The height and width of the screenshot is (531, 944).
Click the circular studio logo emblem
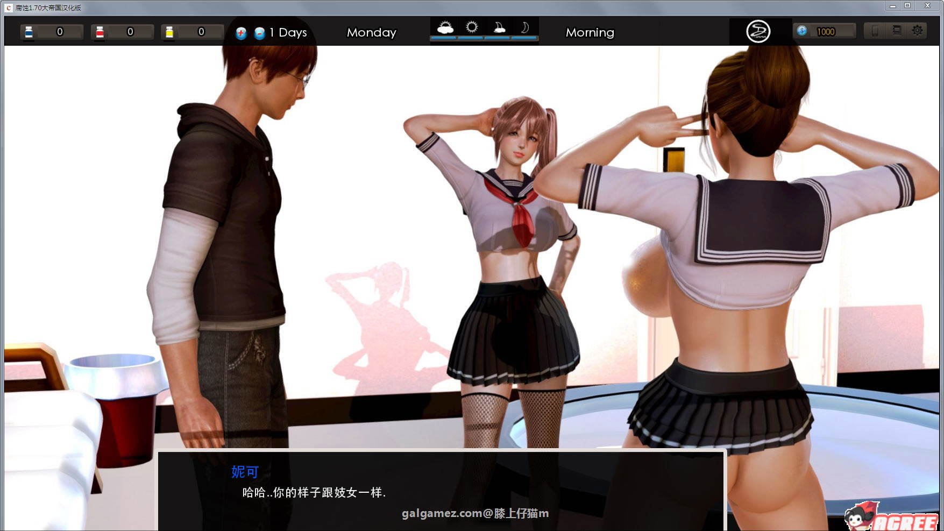tap(761, 31)
